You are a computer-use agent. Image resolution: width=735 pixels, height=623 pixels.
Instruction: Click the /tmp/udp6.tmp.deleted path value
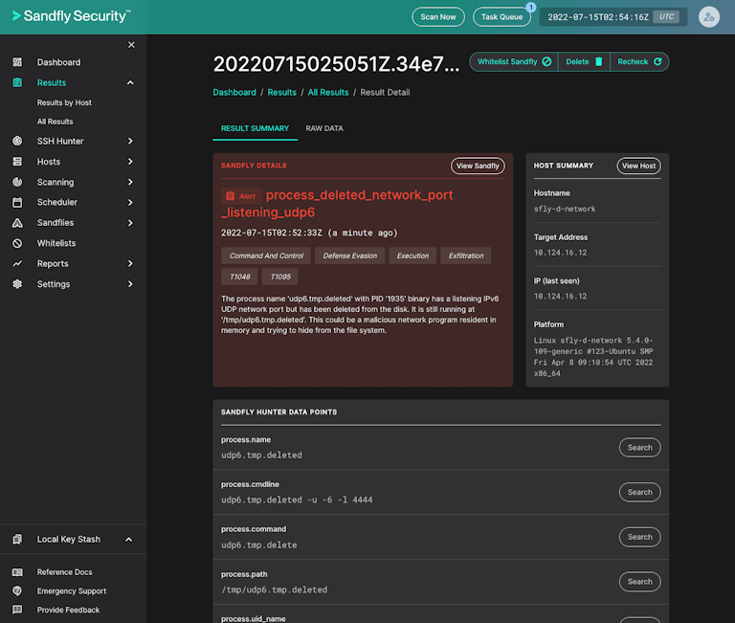(x=275, y=590)
